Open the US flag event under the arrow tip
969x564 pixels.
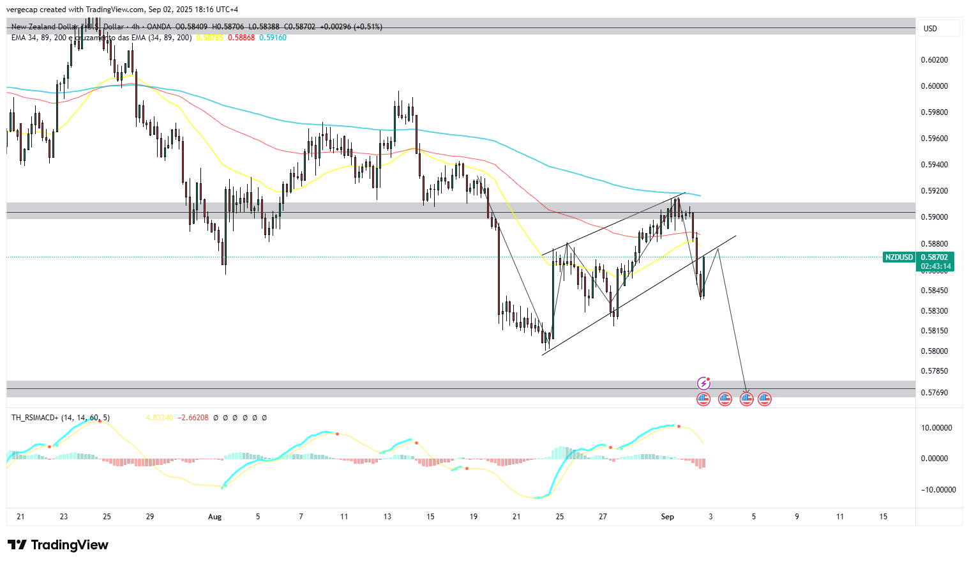747,399
